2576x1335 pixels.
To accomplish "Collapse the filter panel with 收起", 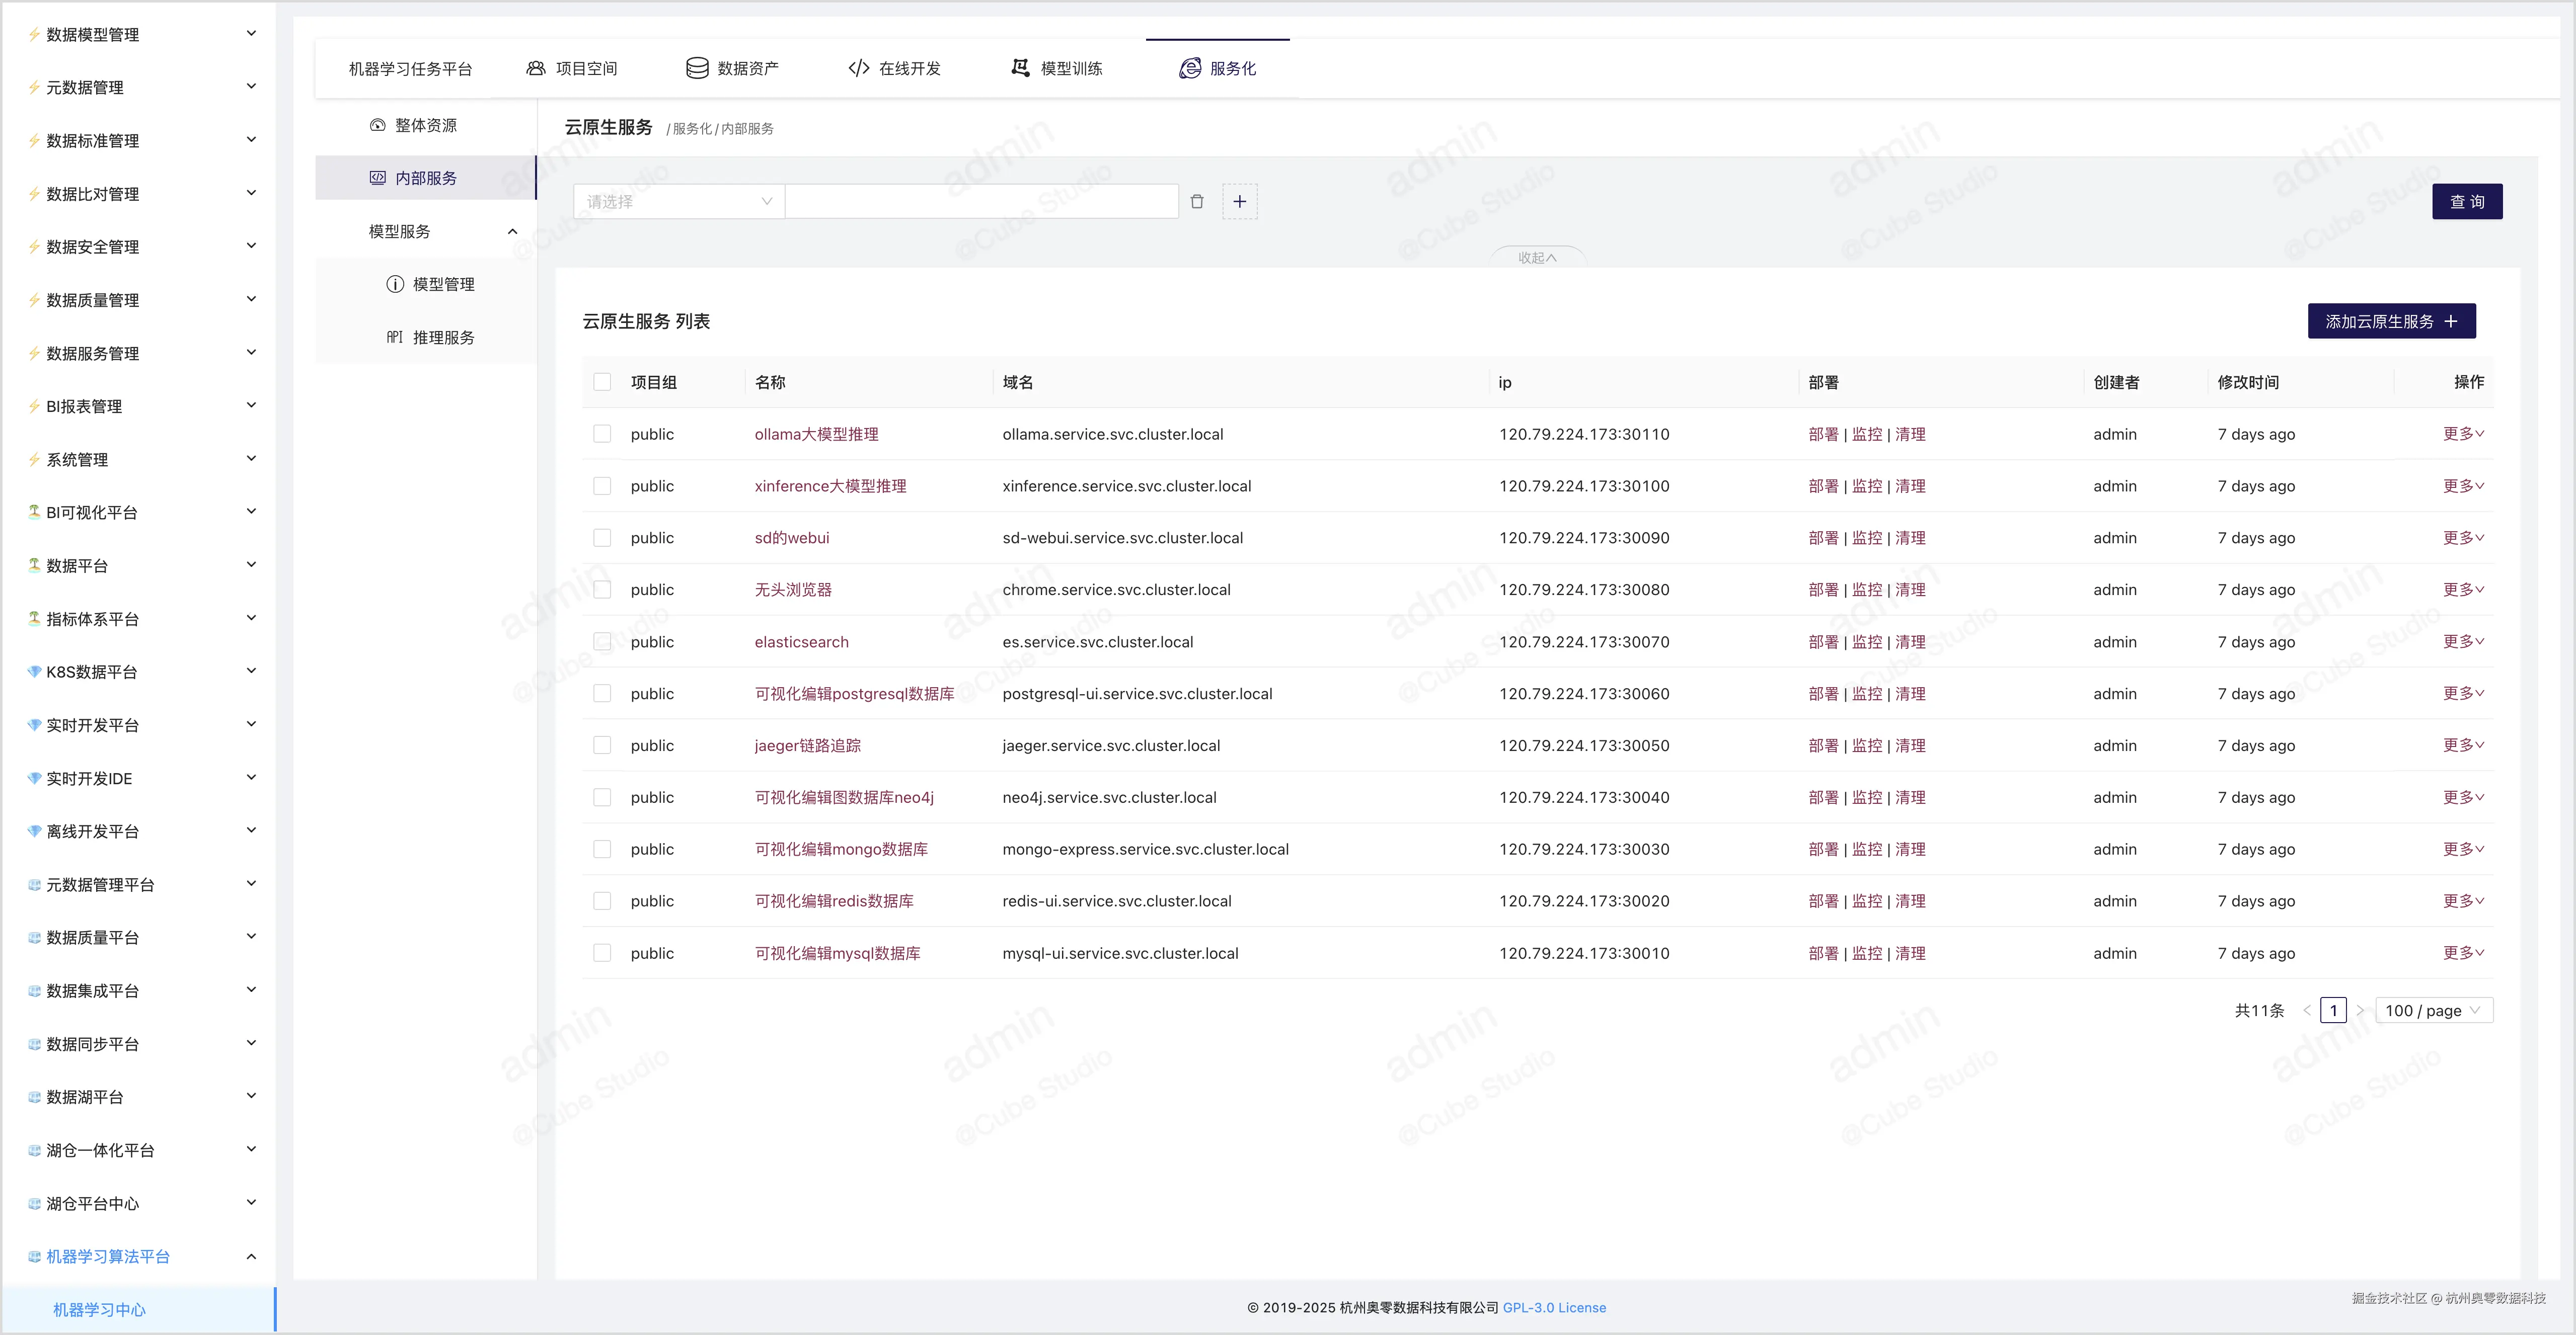I will click(x=1537, y=258).
